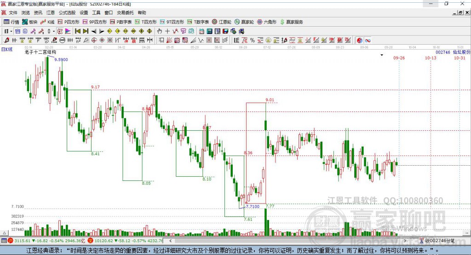Click the horizontal scrollbar left arrow
Screen dimensions: 471x255
tap(171, 241)
